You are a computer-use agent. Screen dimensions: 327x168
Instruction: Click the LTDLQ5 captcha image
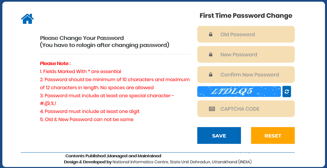coord(239,92)
